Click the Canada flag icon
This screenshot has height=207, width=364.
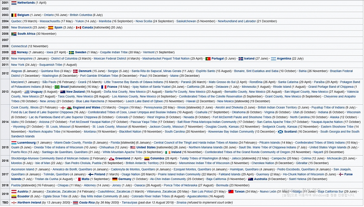(x=79, y=28)
